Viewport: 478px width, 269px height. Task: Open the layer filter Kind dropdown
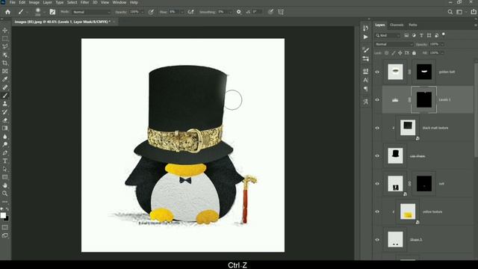click(x=388, y=35)
